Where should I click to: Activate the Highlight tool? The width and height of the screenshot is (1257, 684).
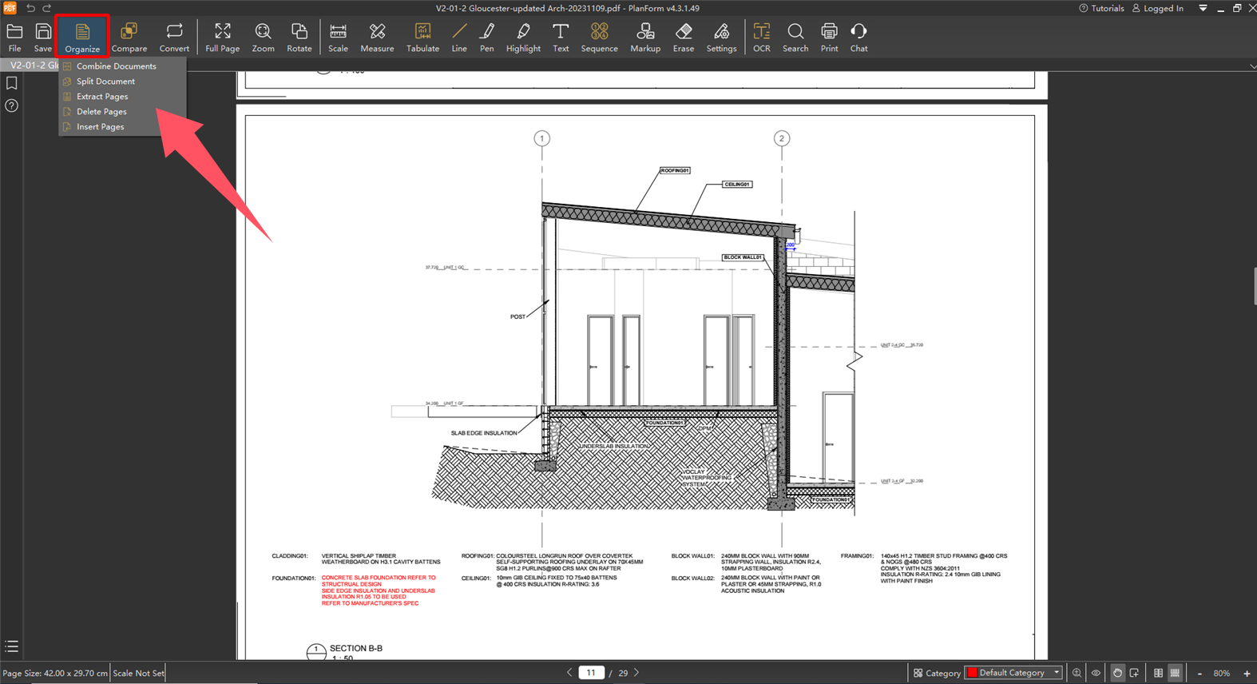523,38
